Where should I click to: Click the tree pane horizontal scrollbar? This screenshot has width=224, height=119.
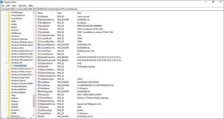pos(16,118)
